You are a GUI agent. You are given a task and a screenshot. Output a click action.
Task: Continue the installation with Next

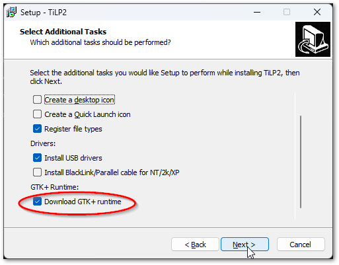pos(245,245)
